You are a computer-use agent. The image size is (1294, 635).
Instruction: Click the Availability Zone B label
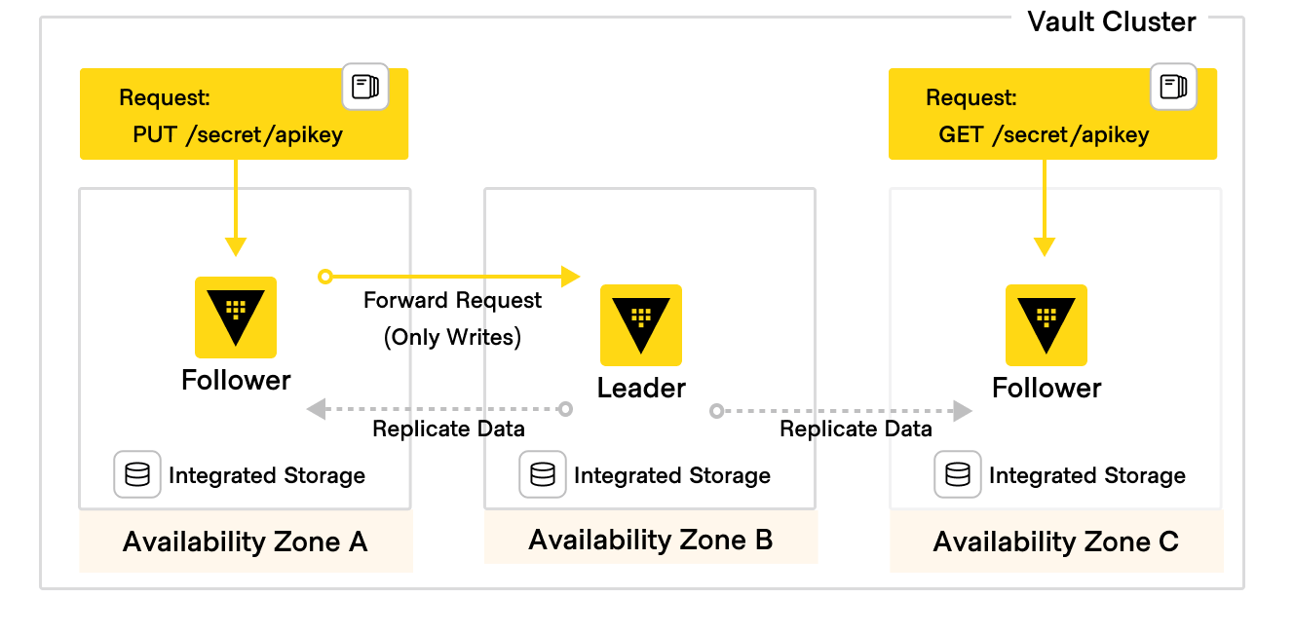pos(650,539)
